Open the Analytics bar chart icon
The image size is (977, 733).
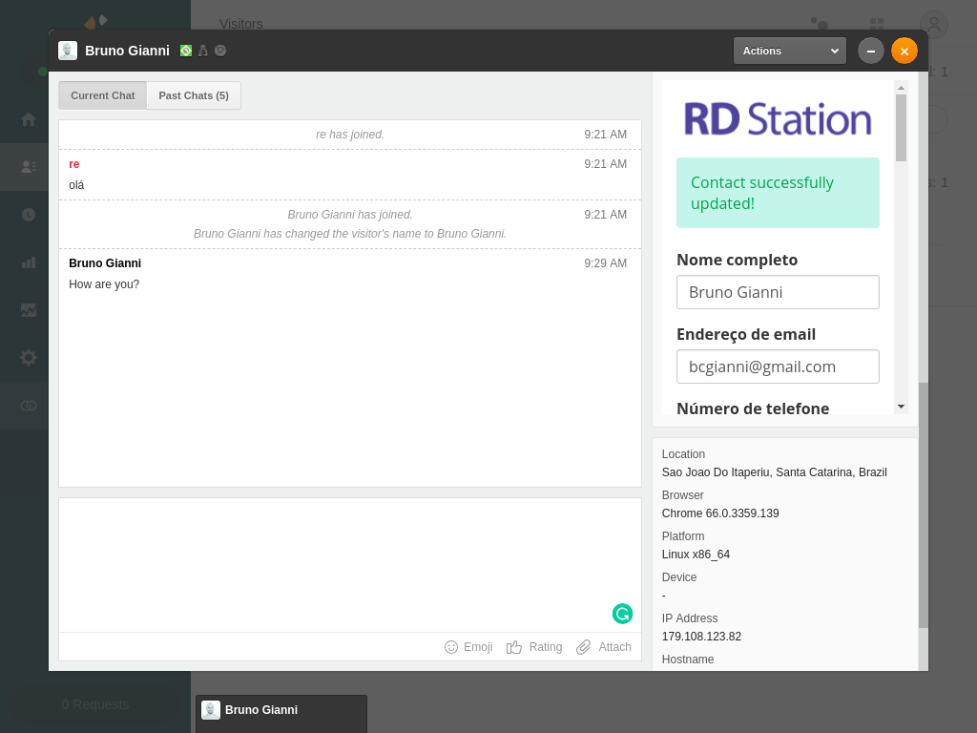tap(29, 262)
